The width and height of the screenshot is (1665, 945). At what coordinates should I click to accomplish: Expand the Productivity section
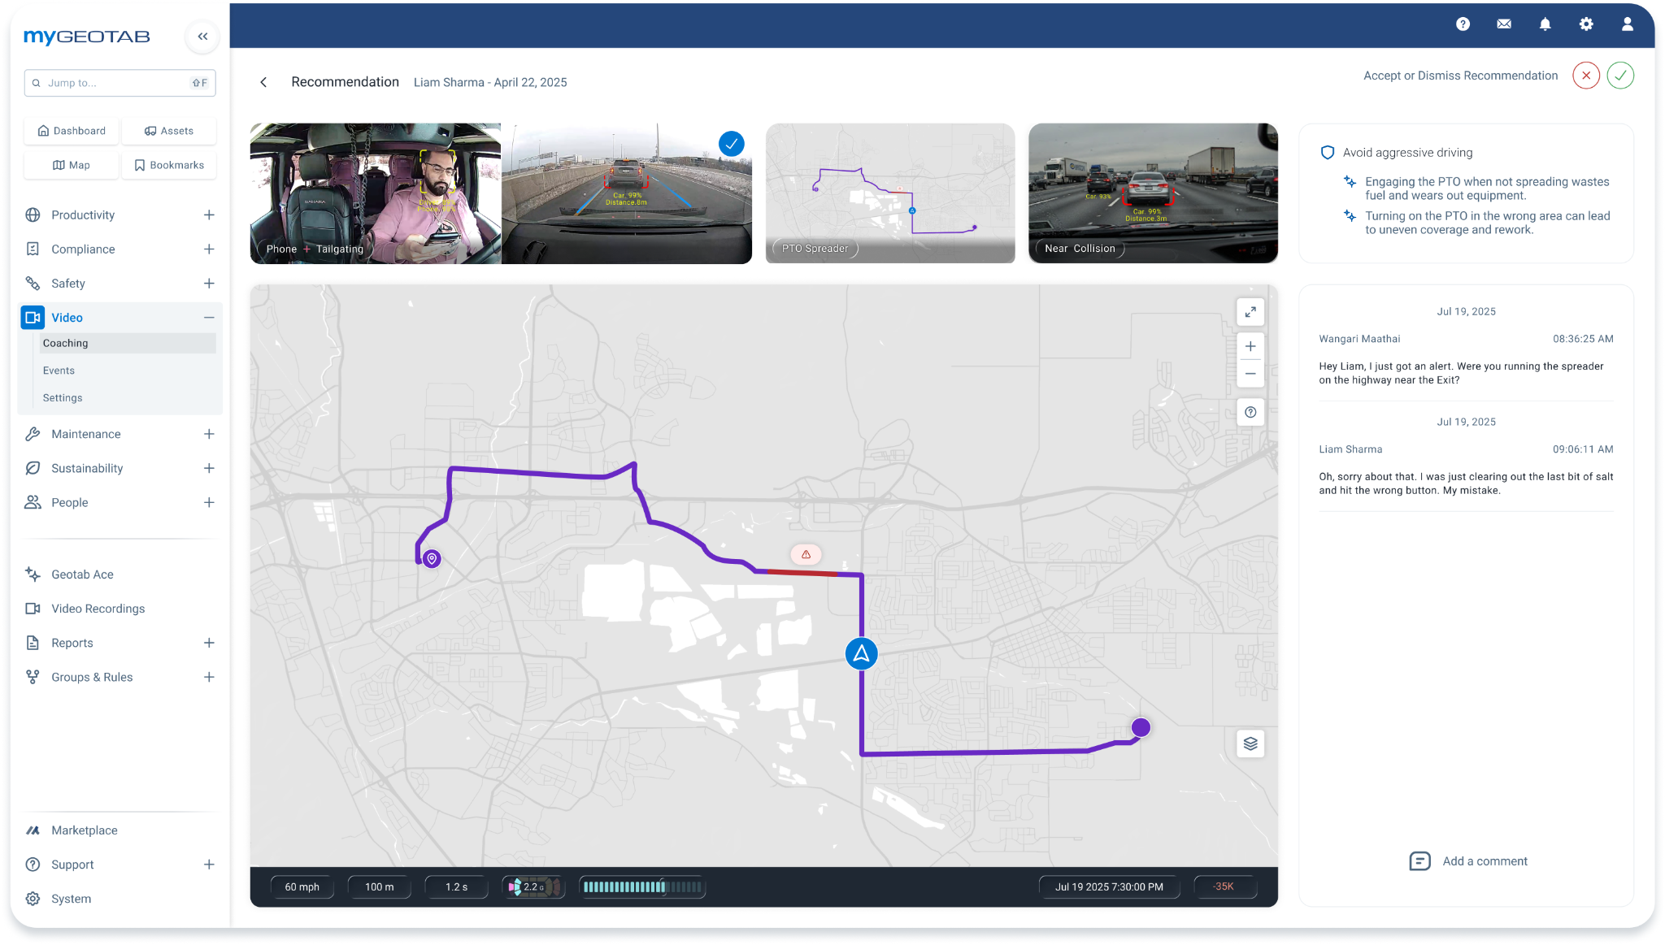click(209, 215)
